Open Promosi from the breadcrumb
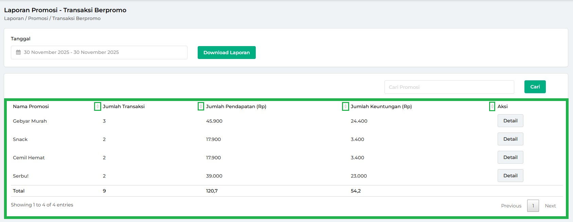This screenshot has width=573, height=222. point(38,18)
